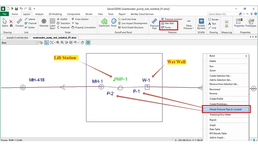Click Zoom In on drawing toolbar

(58, 43)
